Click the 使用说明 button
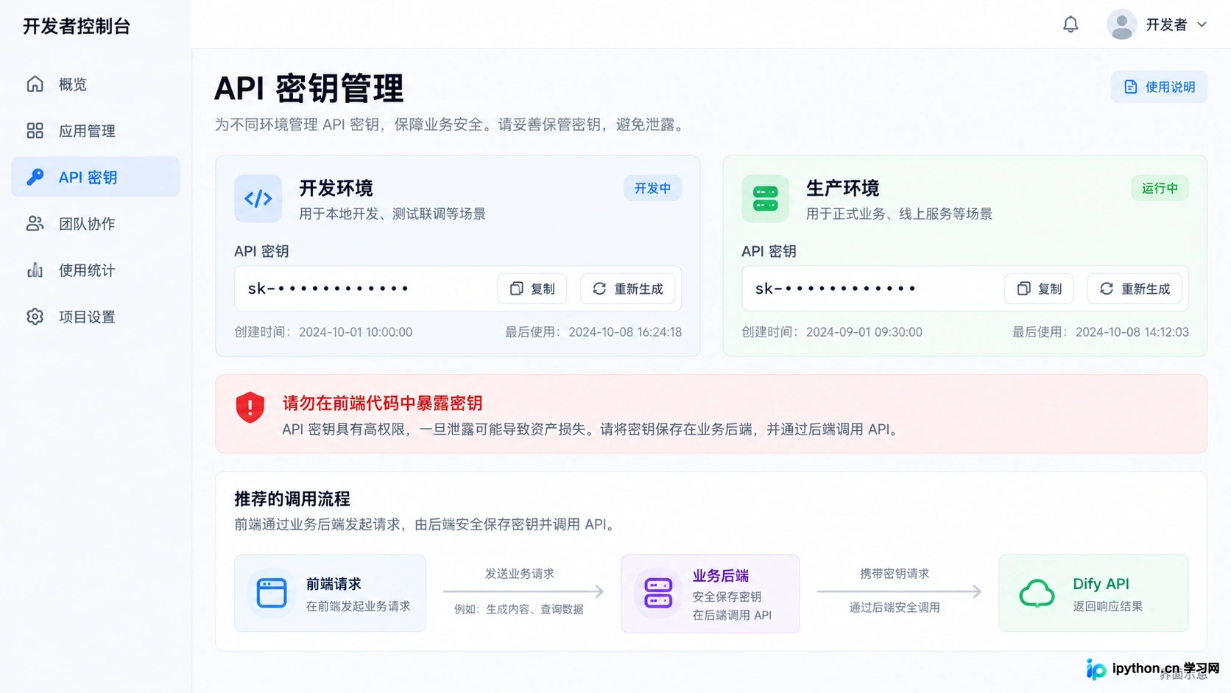 pos(1159,87)
